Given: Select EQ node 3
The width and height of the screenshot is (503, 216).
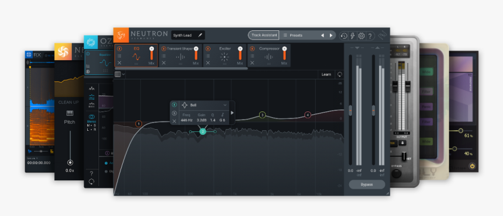Looking at the screenshot, I should point(262,115).
